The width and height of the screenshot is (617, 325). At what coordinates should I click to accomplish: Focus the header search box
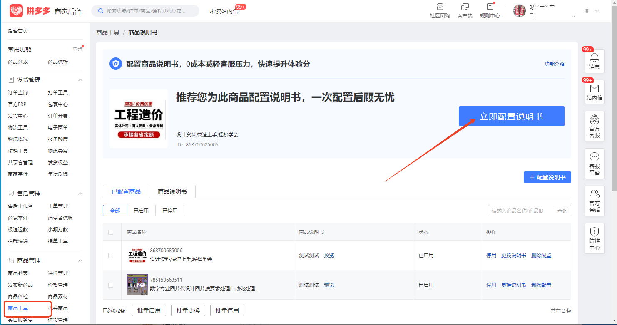click(145, 11)
